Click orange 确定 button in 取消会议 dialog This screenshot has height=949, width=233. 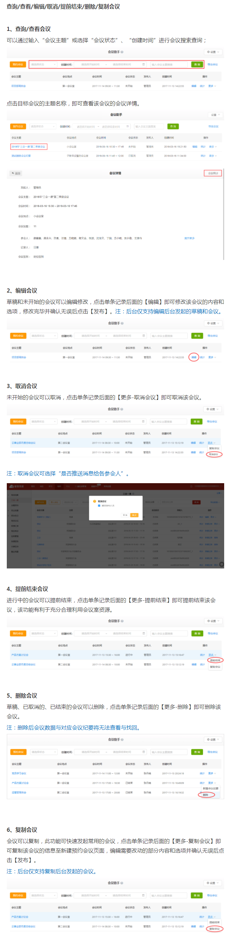coord(135,515)
